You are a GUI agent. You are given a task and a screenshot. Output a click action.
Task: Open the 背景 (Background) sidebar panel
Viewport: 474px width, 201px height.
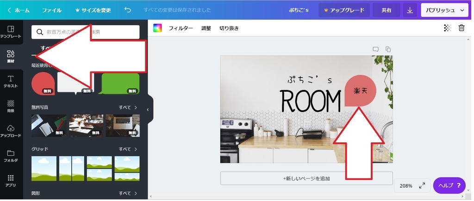(x=11, y=106)
